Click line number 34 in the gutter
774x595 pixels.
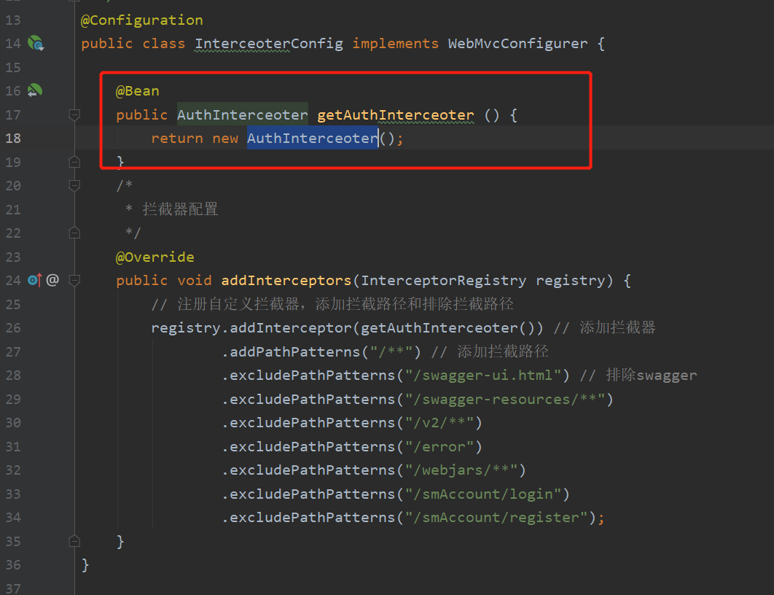pyautogui.click(x=13, y=518)
